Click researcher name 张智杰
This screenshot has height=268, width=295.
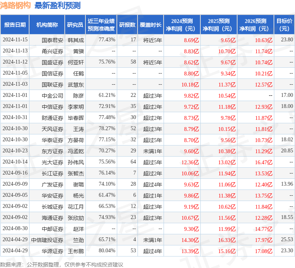point(76,173)
